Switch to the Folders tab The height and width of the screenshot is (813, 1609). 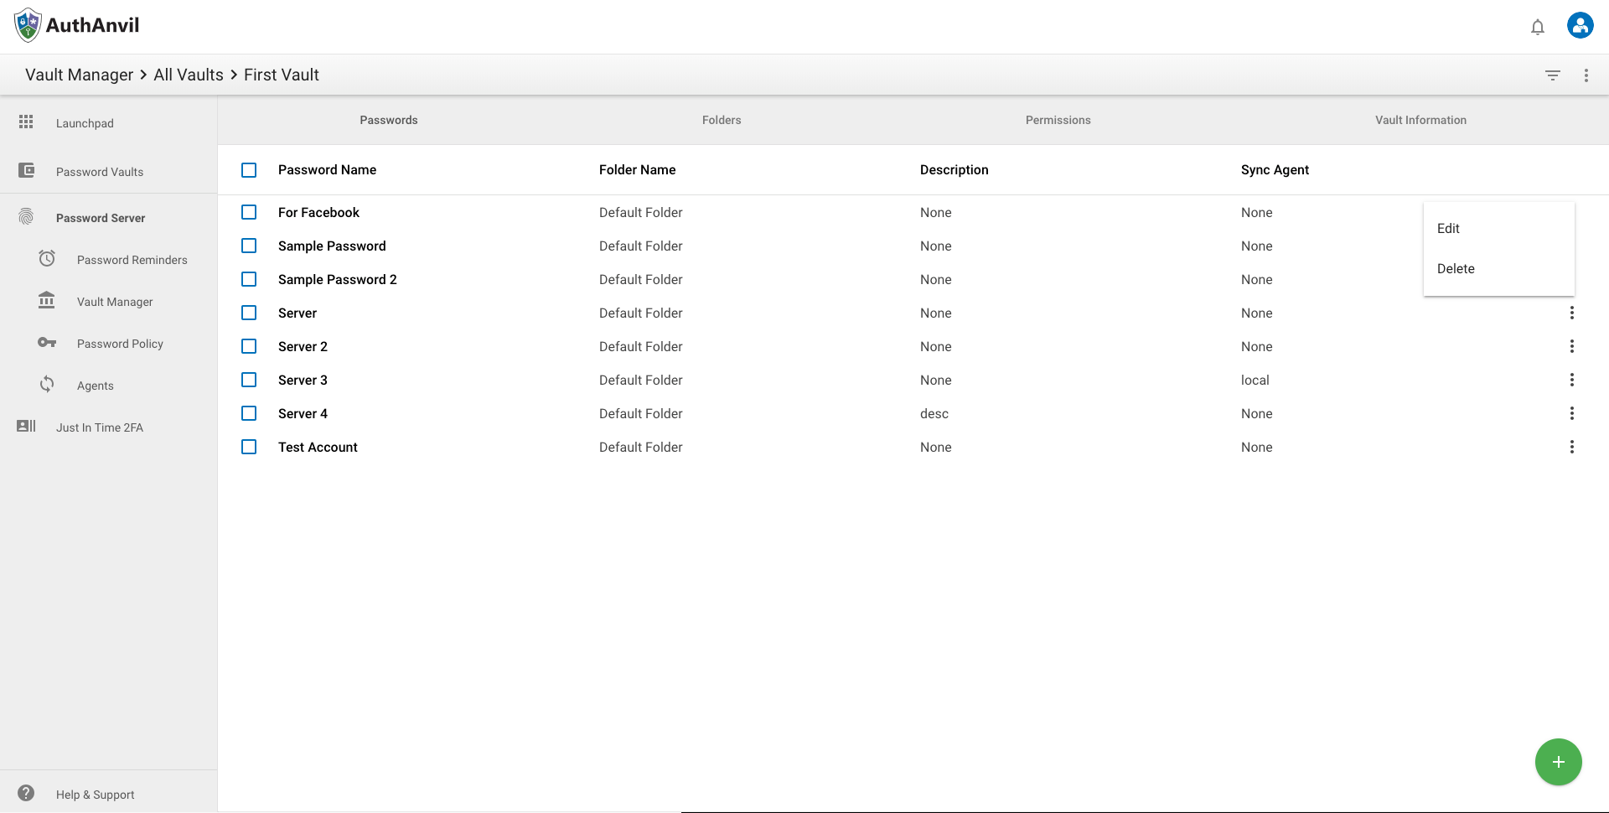pyautogui.click(x=722, y=120)
